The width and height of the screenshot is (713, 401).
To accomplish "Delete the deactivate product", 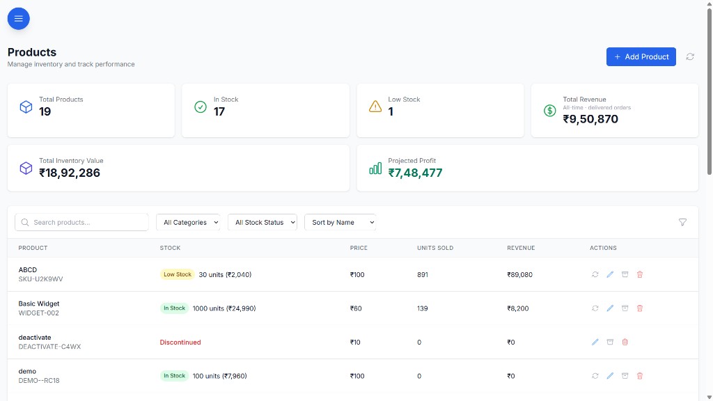I will pos(625,342).
